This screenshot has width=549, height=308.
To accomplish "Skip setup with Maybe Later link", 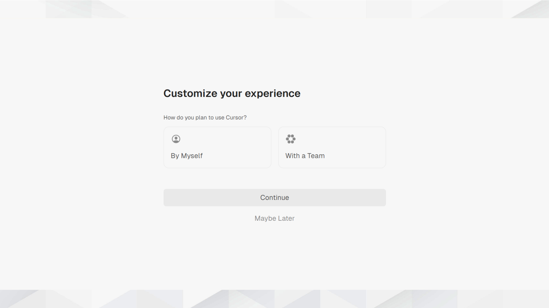I will click(274, 218).
